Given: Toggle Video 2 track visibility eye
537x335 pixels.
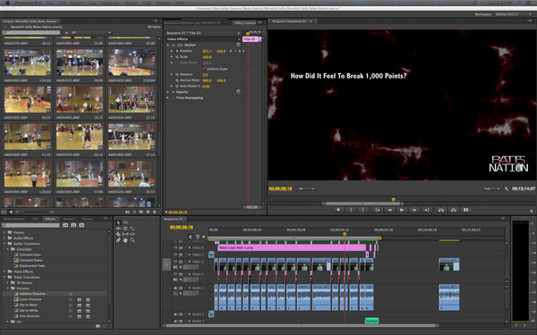Looking at the screenshot, I should pos(175,262).
